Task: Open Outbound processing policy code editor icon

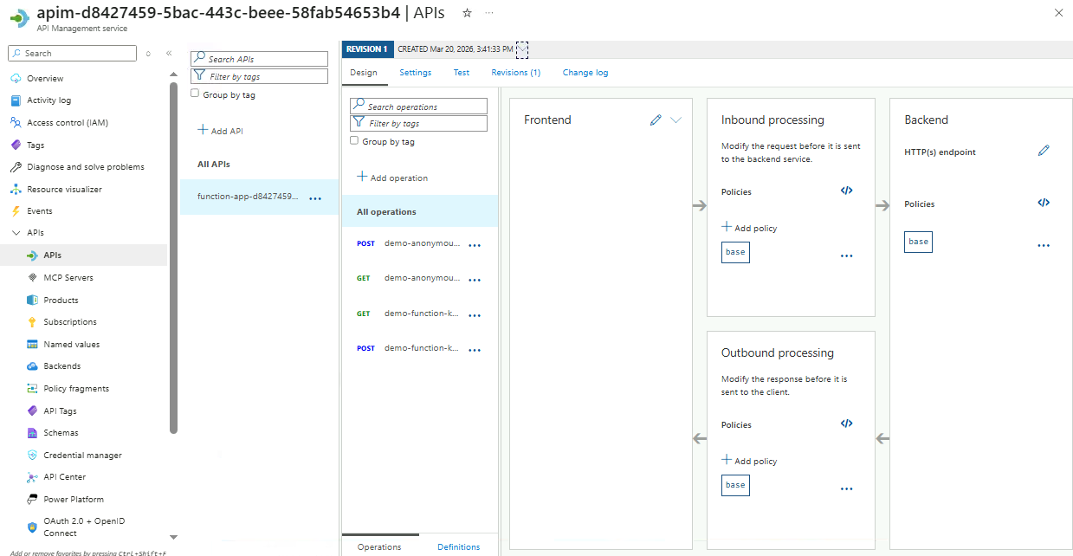Action: coord(846,423)
